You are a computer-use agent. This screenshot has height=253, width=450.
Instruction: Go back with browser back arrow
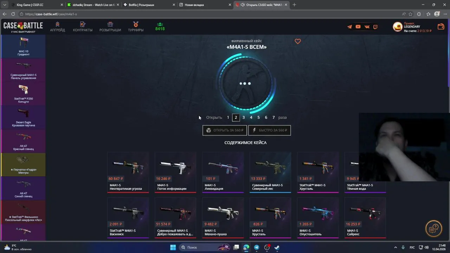[x=4, y=14]
